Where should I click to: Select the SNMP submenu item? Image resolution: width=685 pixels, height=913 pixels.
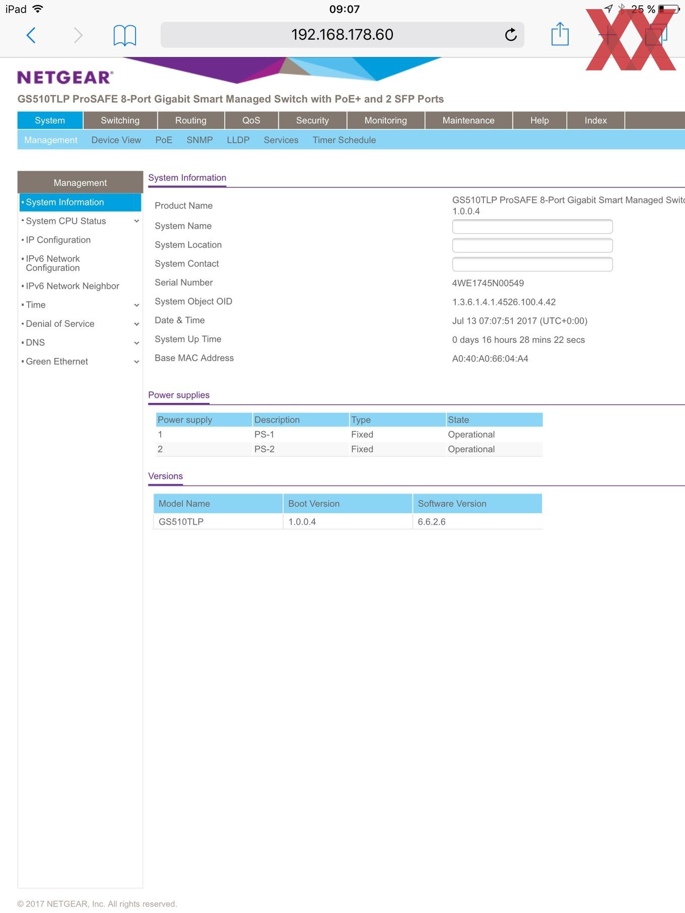tap(199, 140)
